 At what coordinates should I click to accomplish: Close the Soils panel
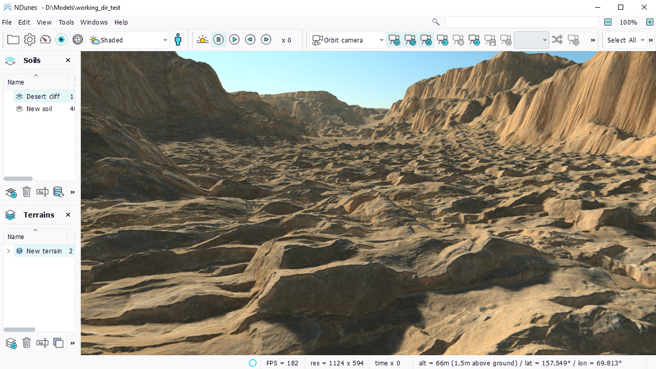coord(68,60)
